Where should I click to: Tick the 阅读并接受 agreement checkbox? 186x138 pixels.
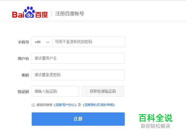(x=33, y=105)
